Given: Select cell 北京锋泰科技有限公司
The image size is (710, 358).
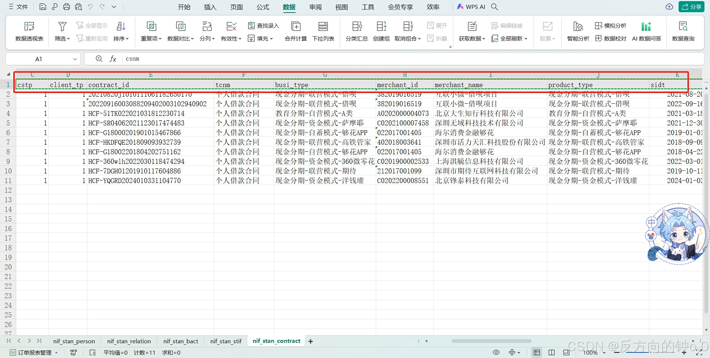Looking at the screenshot, I should (490, 180).
